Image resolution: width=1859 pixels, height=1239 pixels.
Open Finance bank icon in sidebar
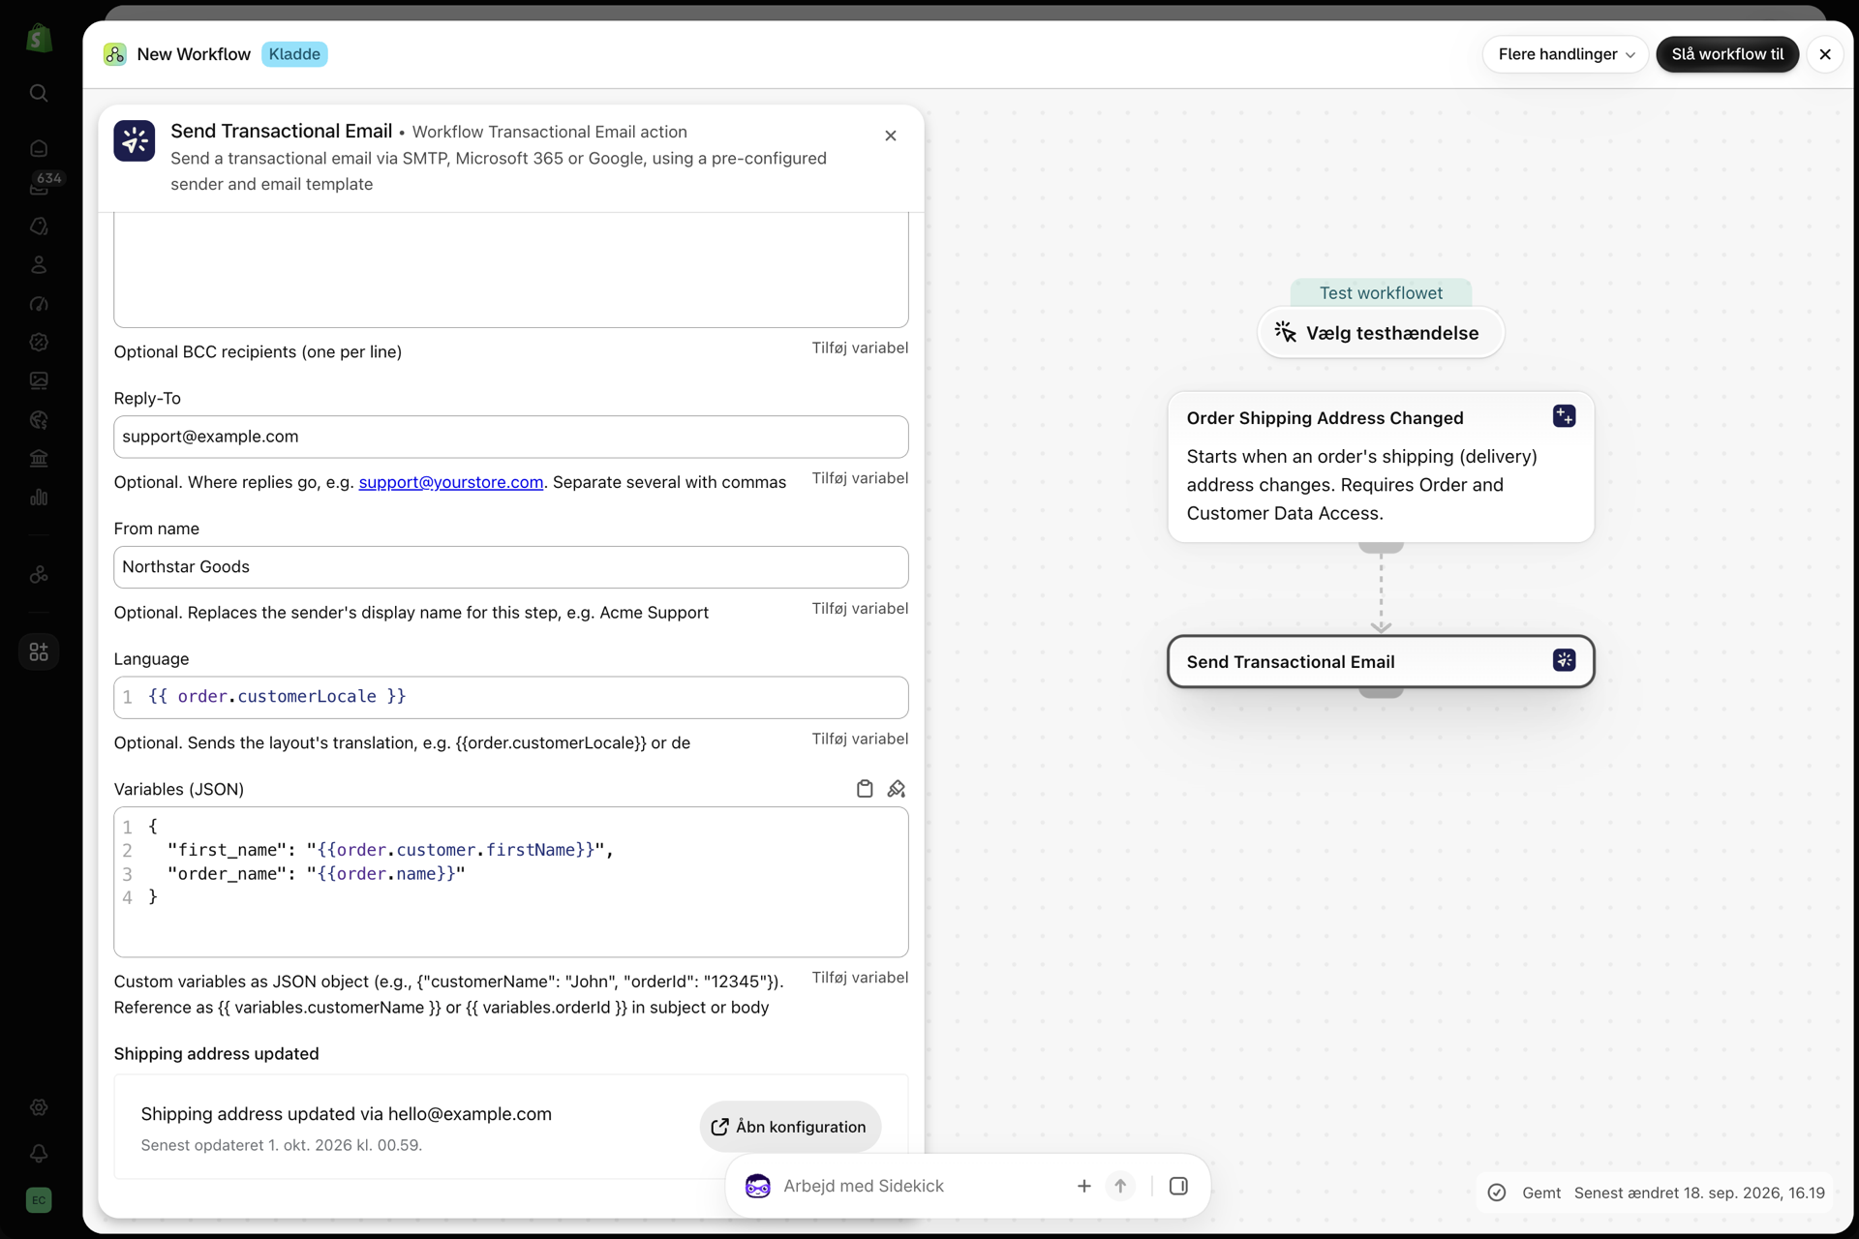coord(39,458)
